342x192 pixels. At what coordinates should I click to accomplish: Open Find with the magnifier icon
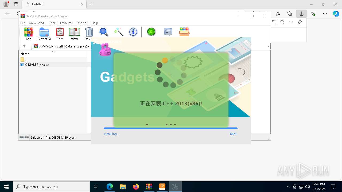tap(104, 32)
